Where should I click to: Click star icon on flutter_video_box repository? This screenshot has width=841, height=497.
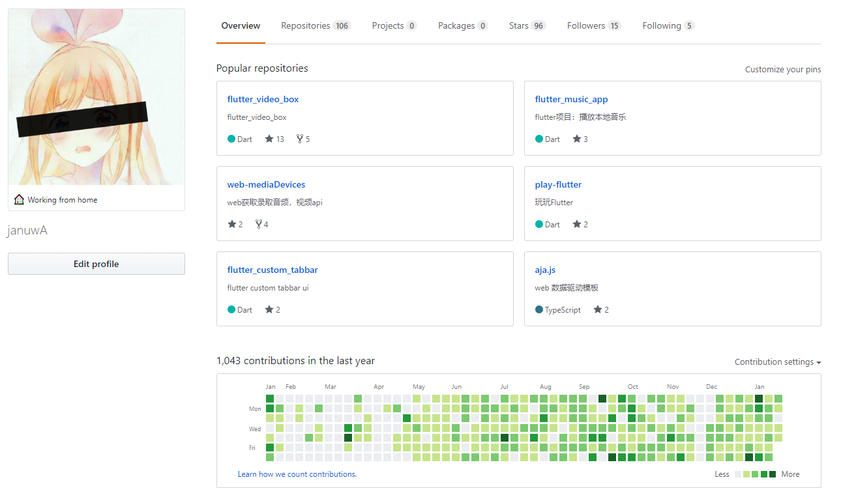(269, 139)
